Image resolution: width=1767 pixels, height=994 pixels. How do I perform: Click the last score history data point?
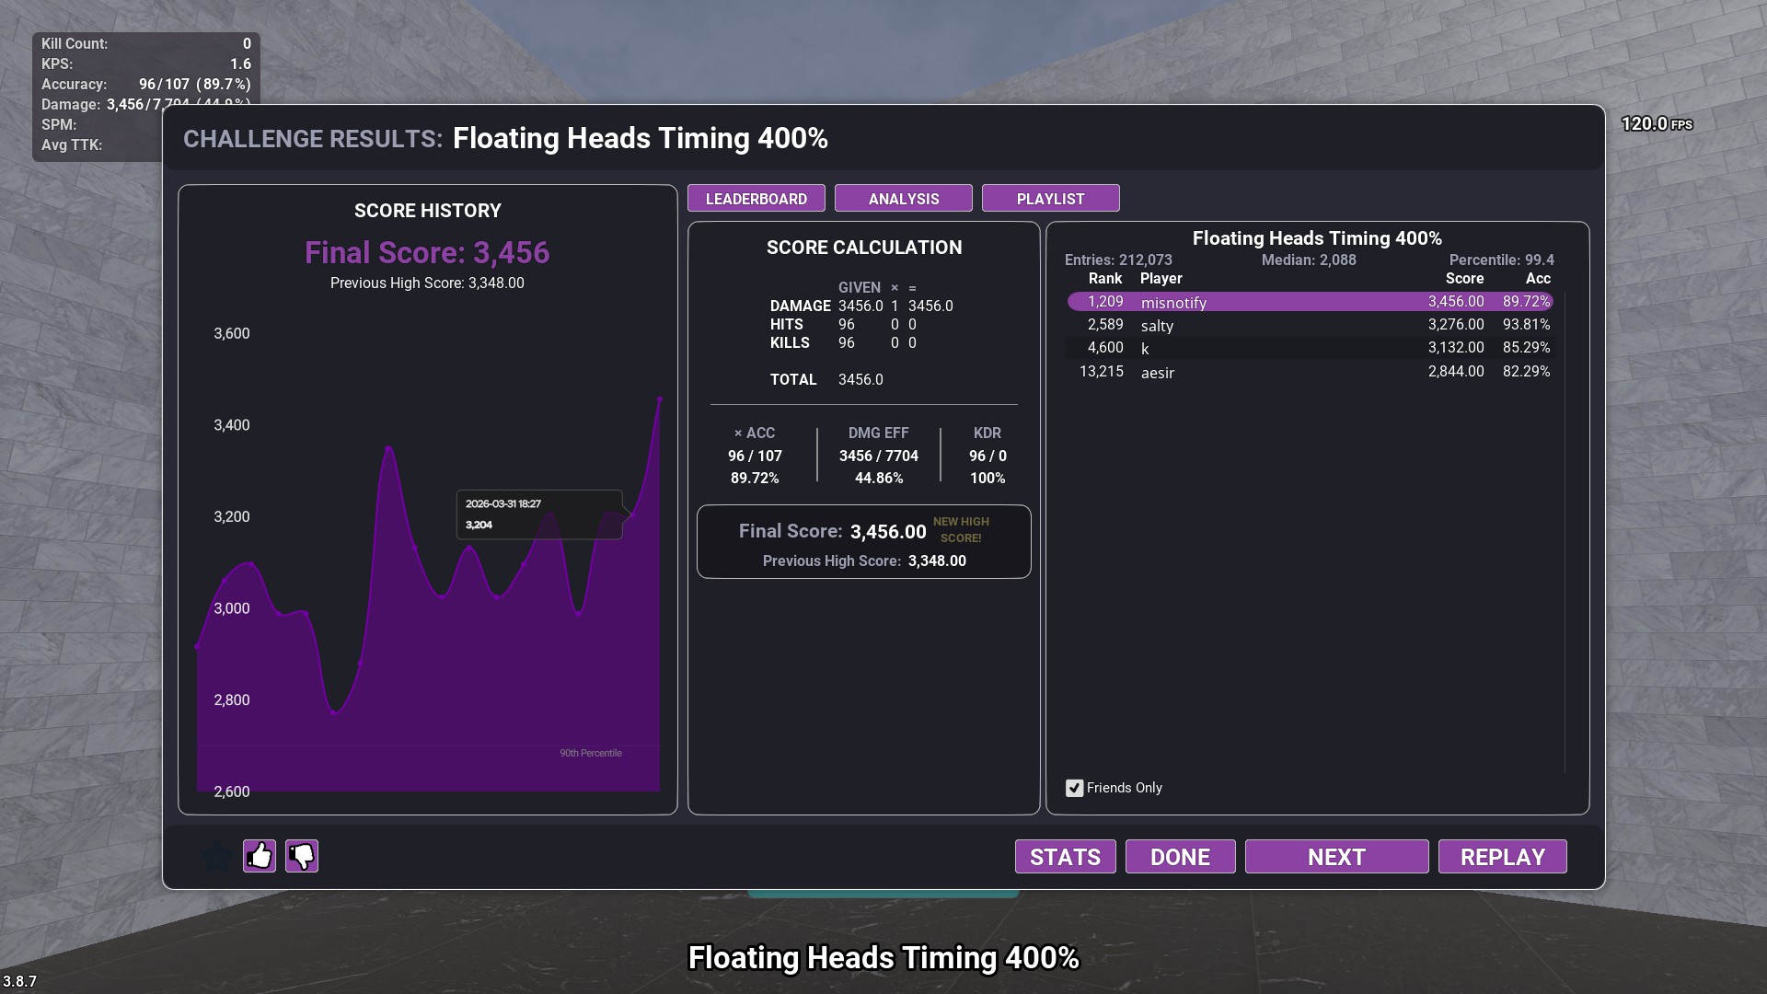click(659, 399)
